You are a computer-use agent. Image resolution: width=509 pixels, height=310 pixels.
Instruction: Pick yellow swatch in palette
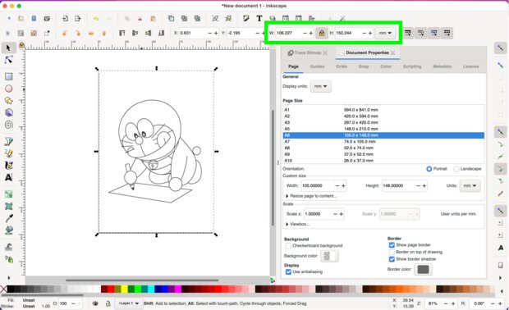124,289
